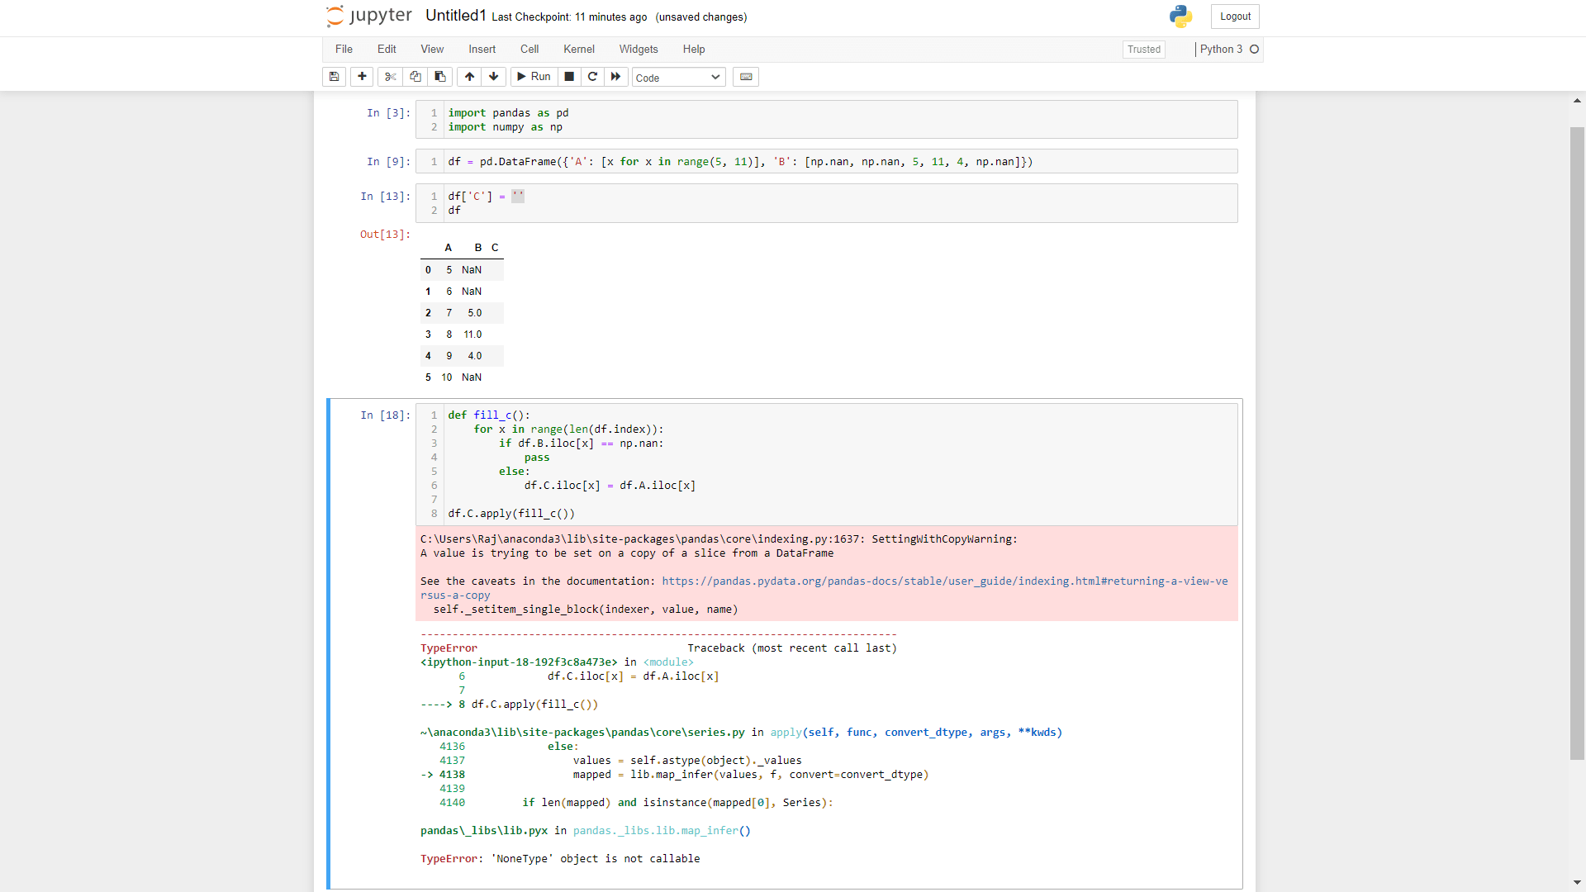Image resolution: width=1586 pixels, height=892 pixels.
Task: Open the Cell menu
Action: pos(529,50)
